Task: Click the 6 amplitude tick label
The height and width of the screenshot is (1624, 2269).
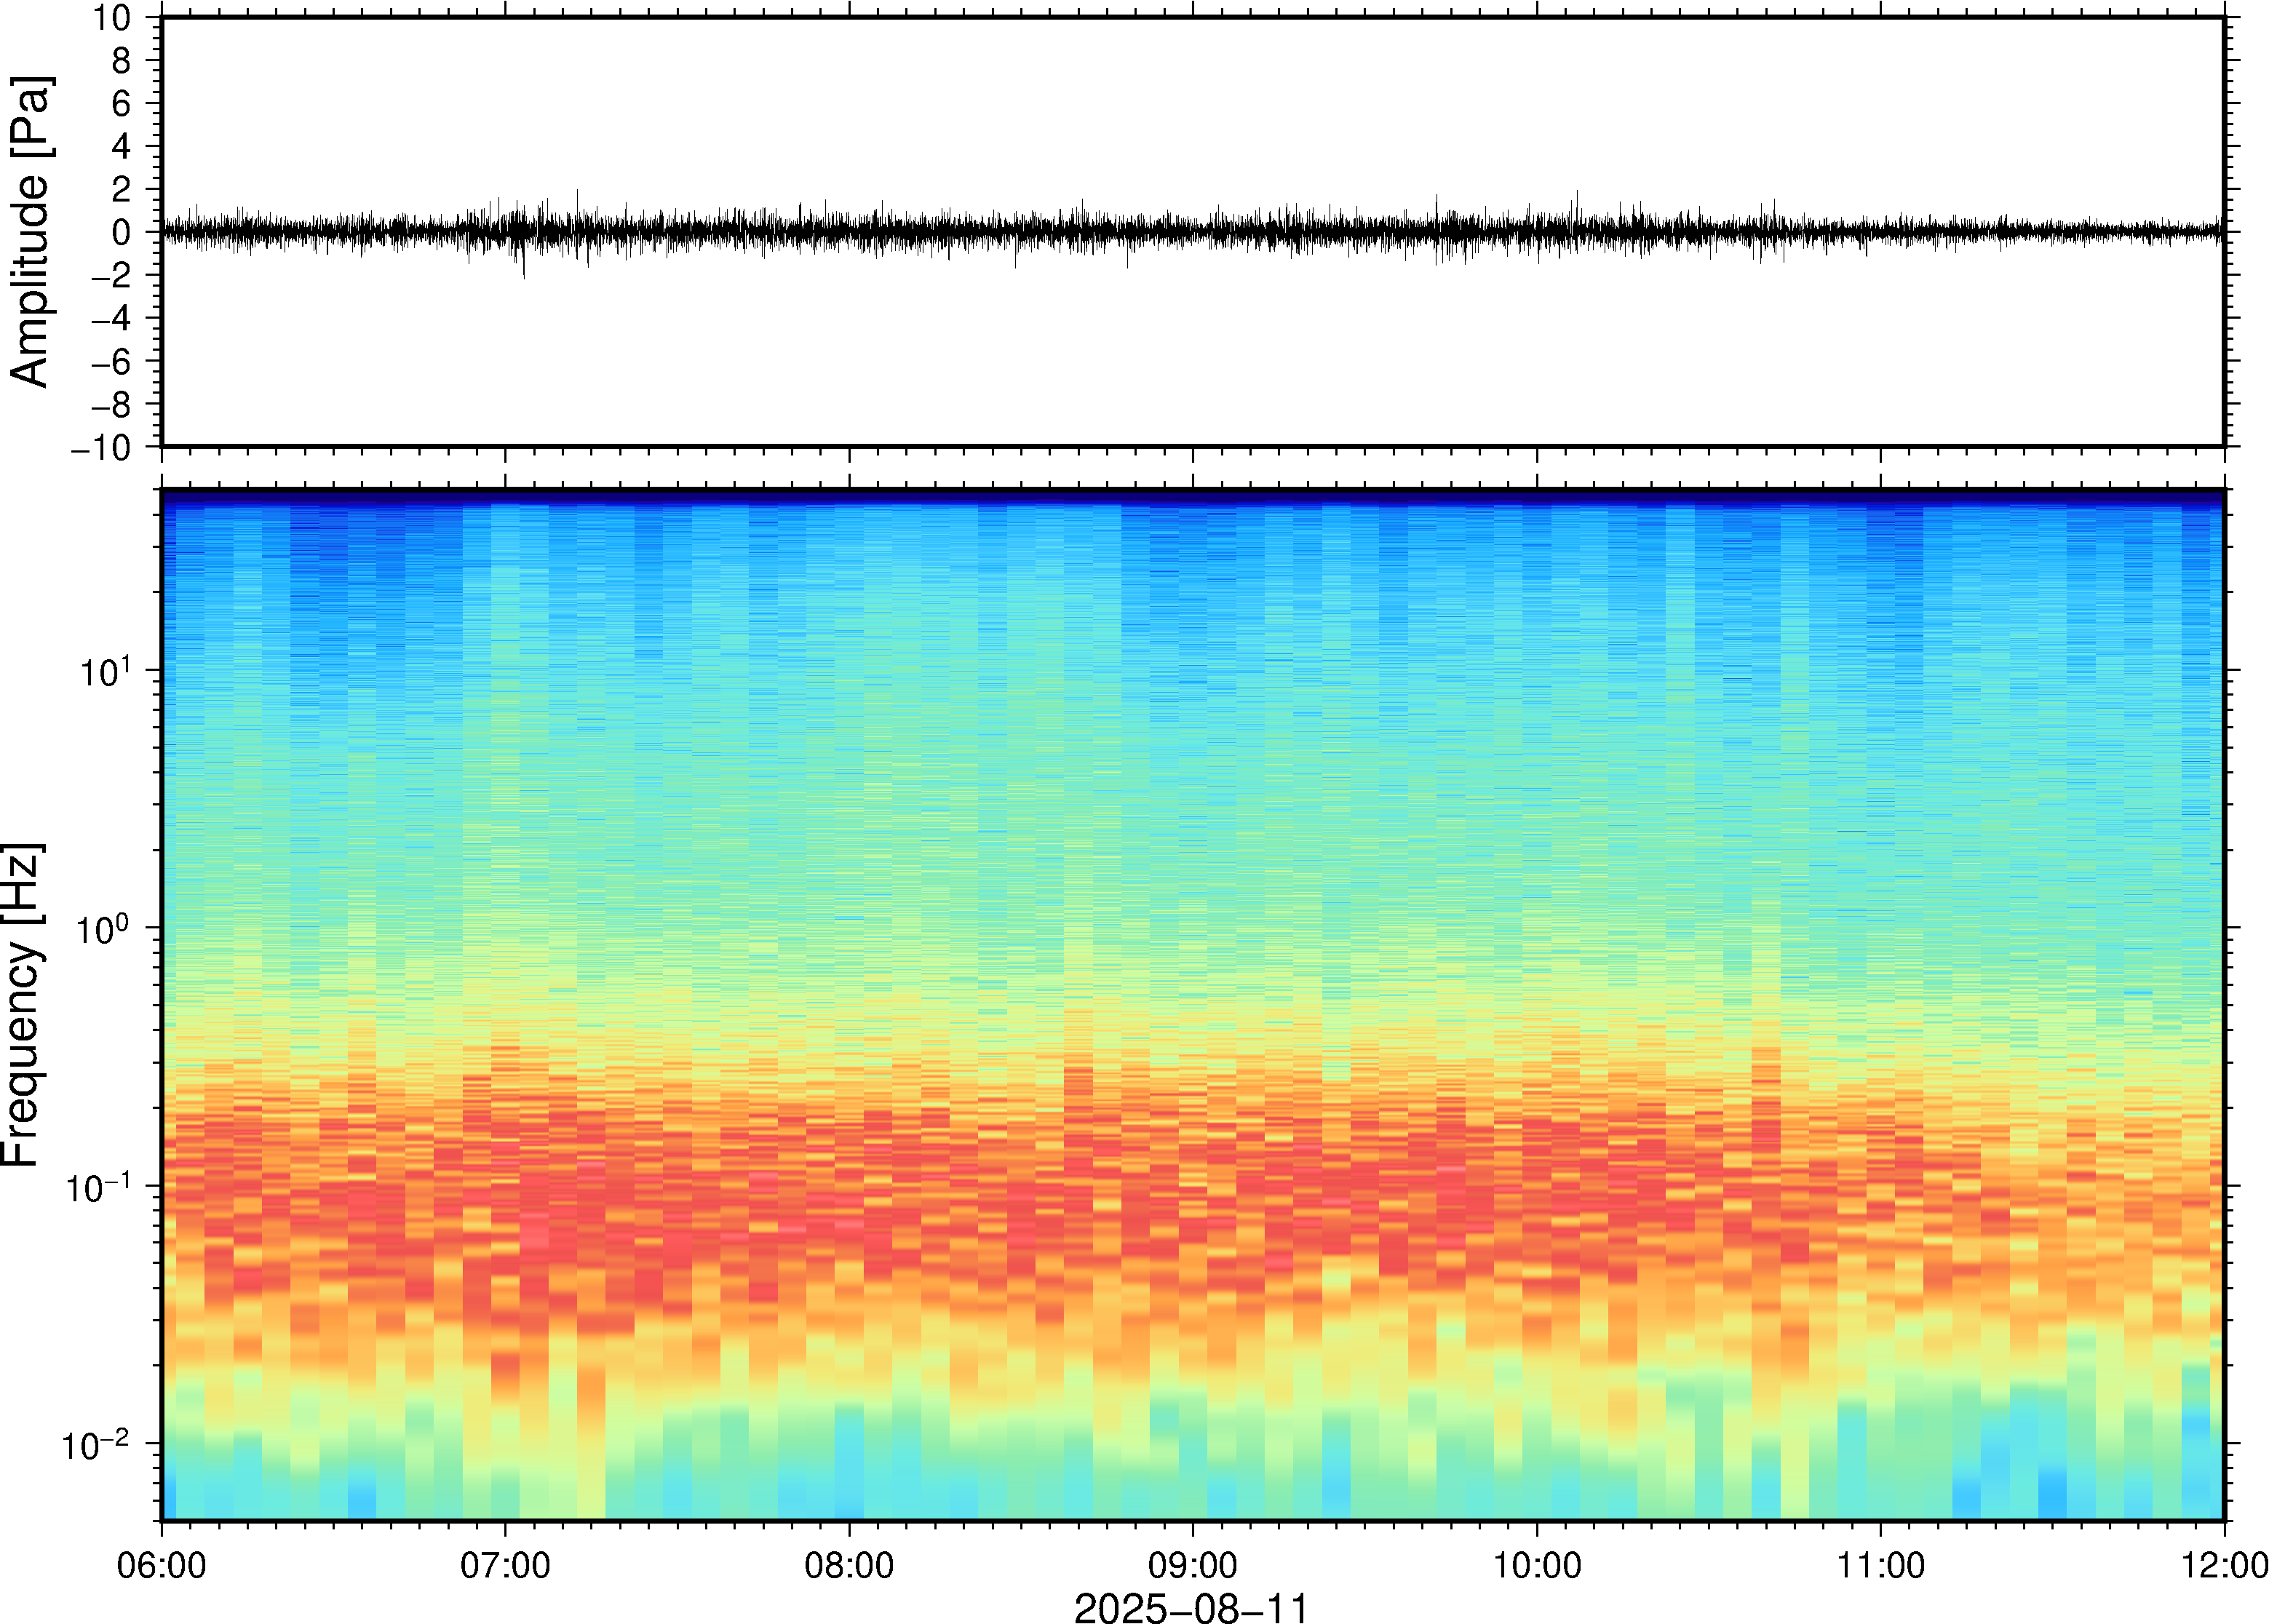Action: [x=122, y=103]
